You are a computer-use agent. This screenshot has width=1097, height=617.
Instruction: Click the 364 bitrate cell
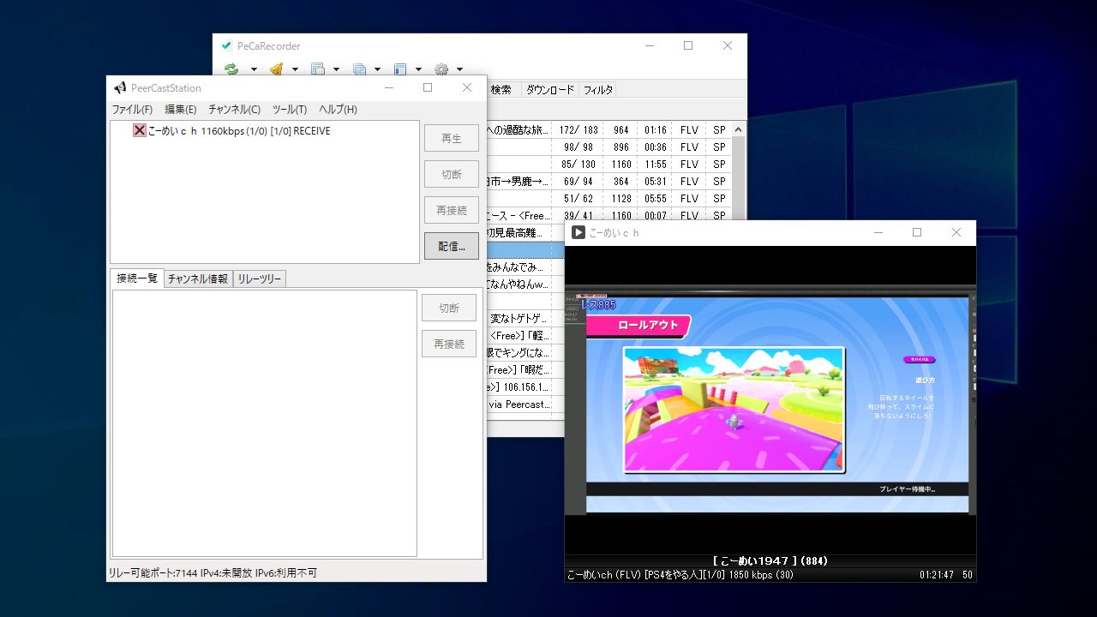pyautogui.click(x=621, y=182)
